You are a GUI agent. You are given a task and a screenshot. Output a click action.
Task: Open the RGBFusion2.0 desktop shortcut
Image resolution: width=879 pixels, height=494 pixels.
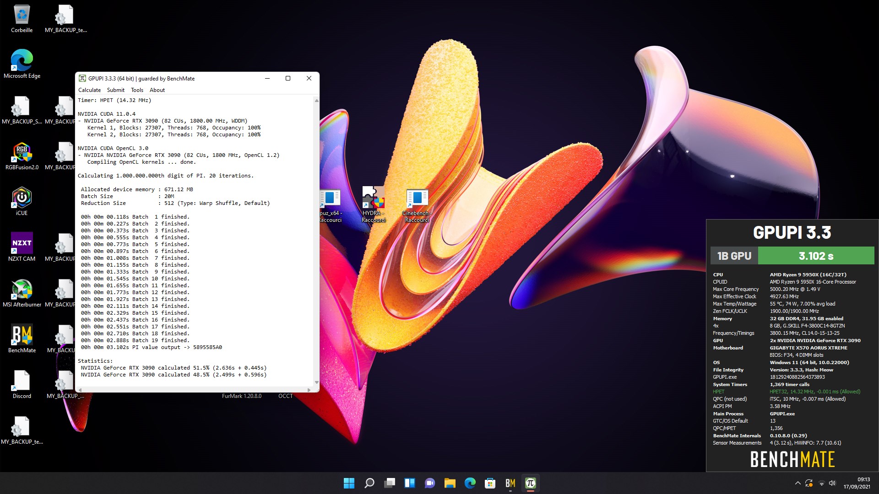(22, 156)
